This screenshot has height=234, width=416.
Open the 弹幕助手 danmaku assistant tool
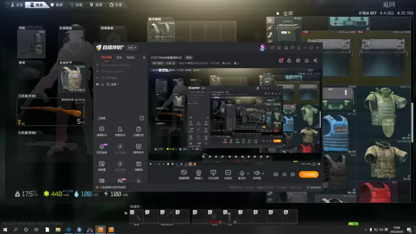click(x=101, y=132)
